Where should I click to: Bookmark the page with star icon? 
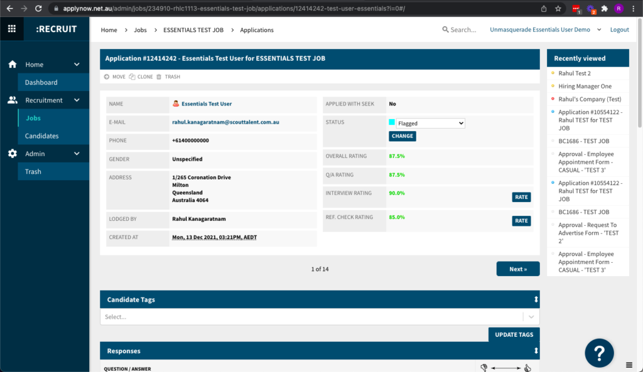(x=558, y=9)
